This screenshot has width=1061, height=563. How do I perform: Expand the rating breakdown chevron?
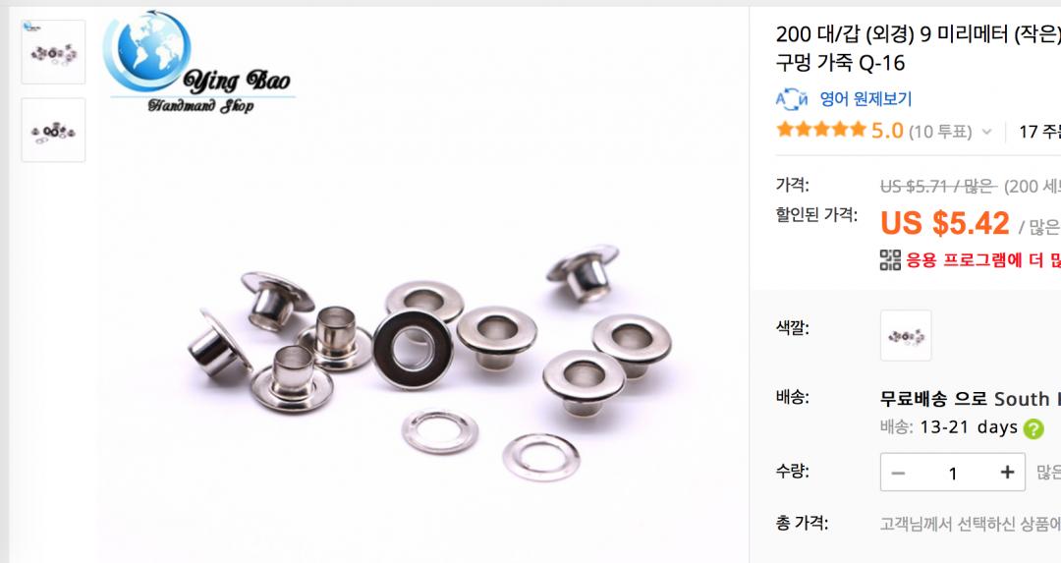[986, 132]
